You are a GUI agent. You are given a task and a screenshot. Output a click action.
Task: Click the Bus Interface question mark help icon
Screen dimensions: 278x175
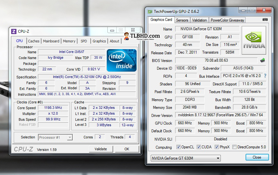[265, 76]
